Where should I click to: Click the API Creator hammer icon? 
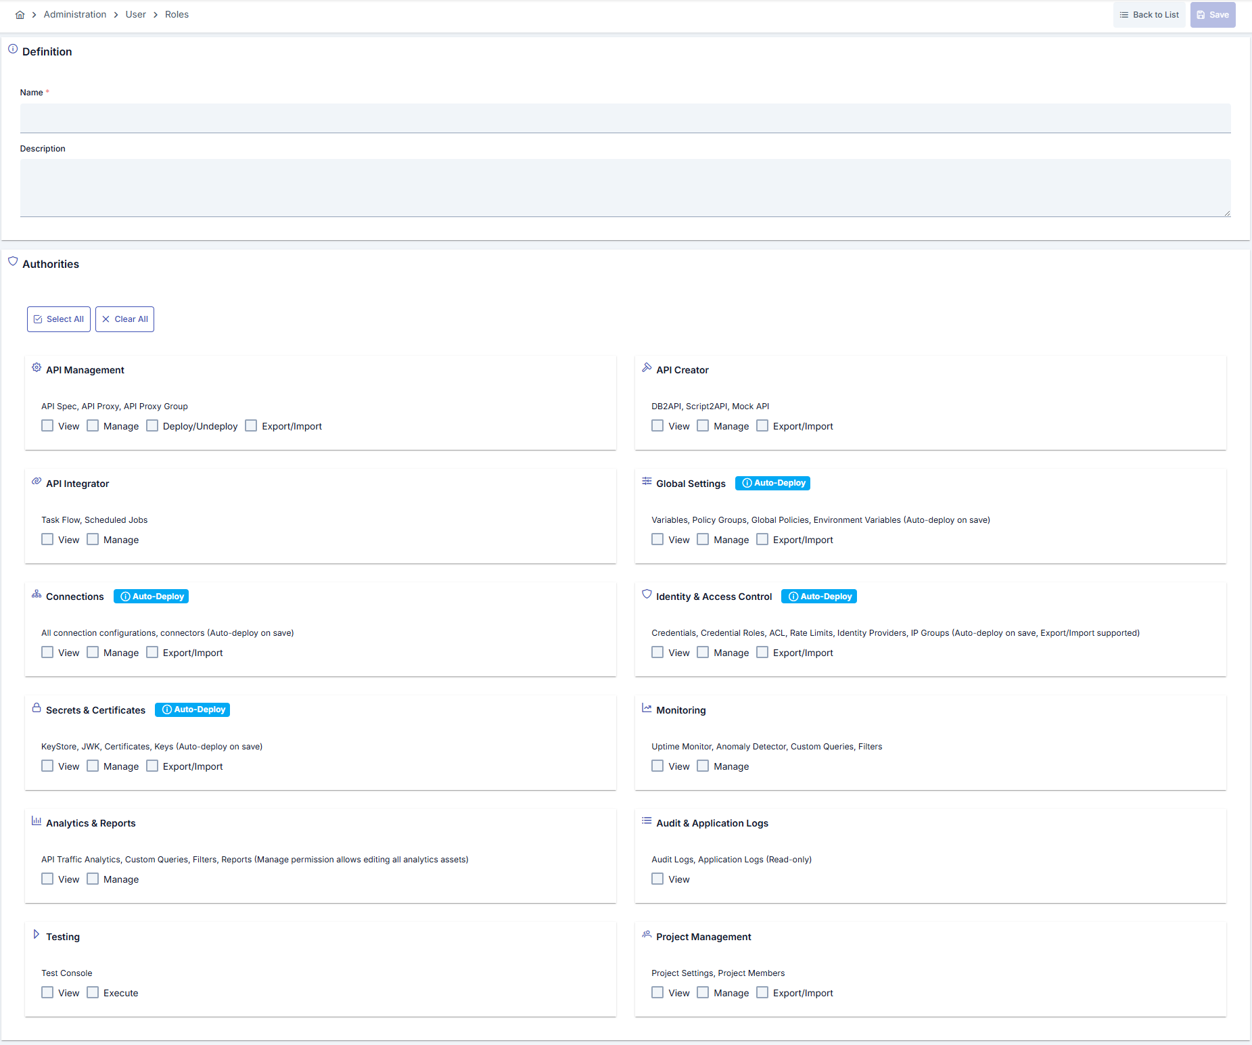(x=647, y=367)
